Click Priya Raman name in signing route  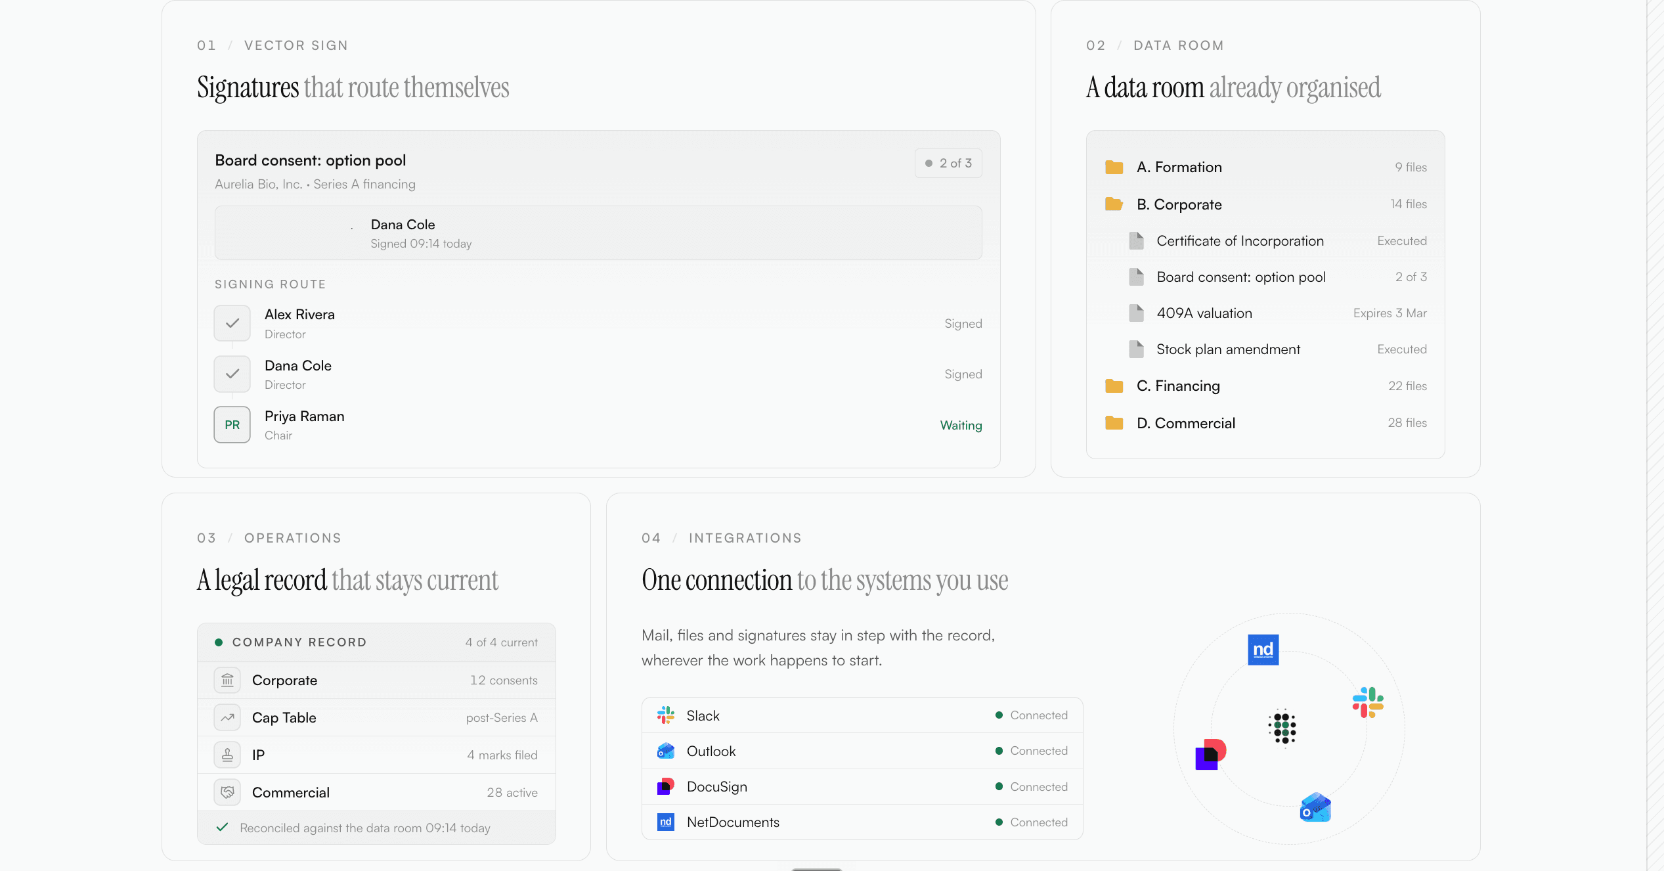pos(304,416)
